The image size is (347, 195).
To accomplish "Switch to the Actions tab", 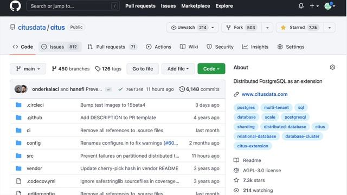I will pos(158,47).
